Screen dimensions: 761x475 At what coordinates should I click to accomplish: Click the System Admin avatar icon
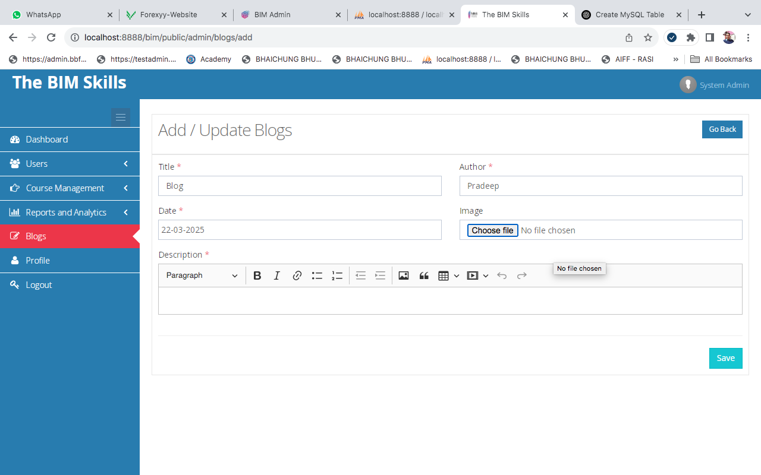688,85
